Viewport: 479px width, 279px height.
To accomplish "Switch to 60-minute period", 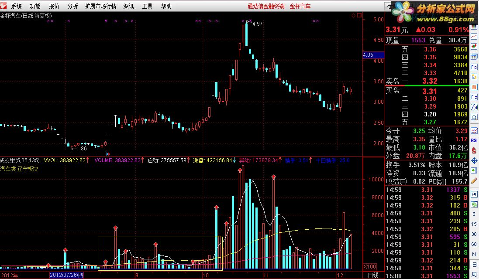I will pyautogui.click(x=474, y=244).
